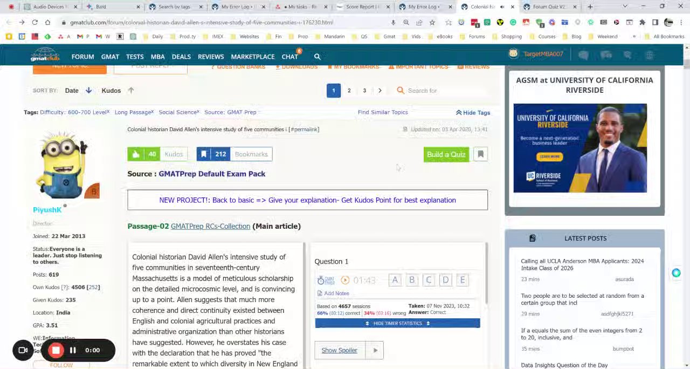Click the Latest Posts document icon
690x369 pixels.
point(532,238)
